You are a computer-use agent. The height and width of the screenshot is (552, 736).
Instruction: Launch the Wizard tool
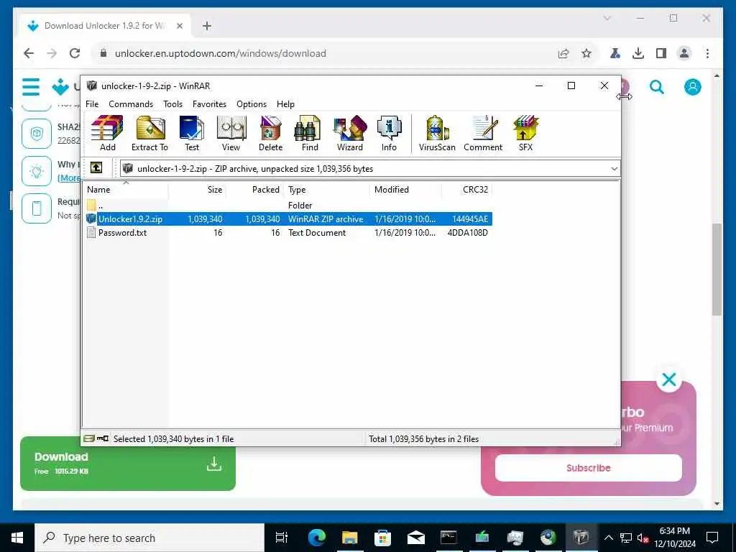click(350, 133)
